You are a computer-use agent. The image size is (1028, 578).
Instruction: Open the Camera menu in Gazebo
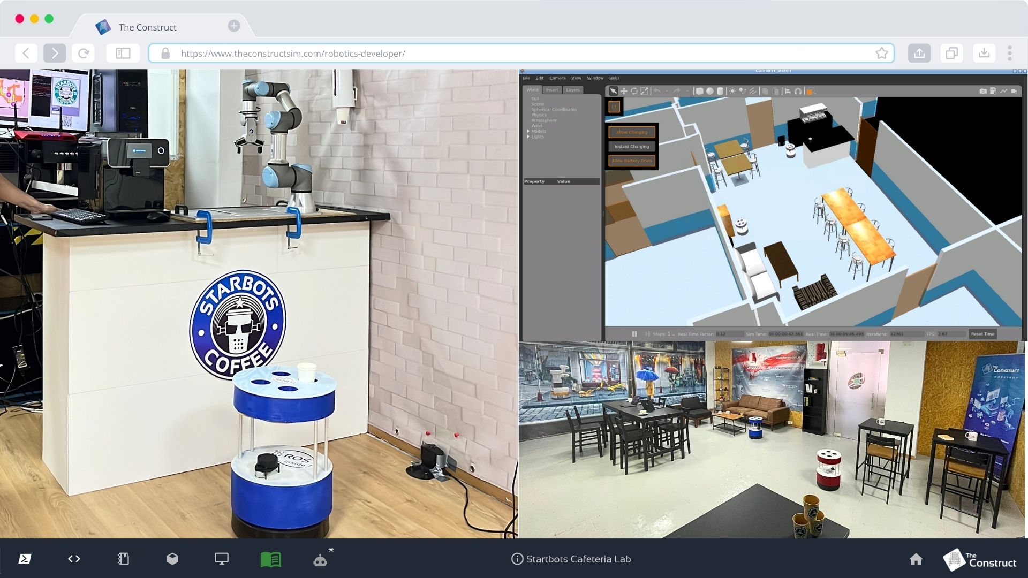pos(557,78)
